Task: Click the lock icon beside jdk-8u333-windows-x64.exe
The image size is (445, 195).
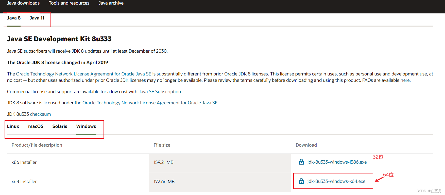Action: tap(301, 181)
